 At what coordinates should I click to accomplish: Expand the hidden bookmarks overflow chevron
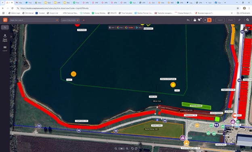coord(232,13)
